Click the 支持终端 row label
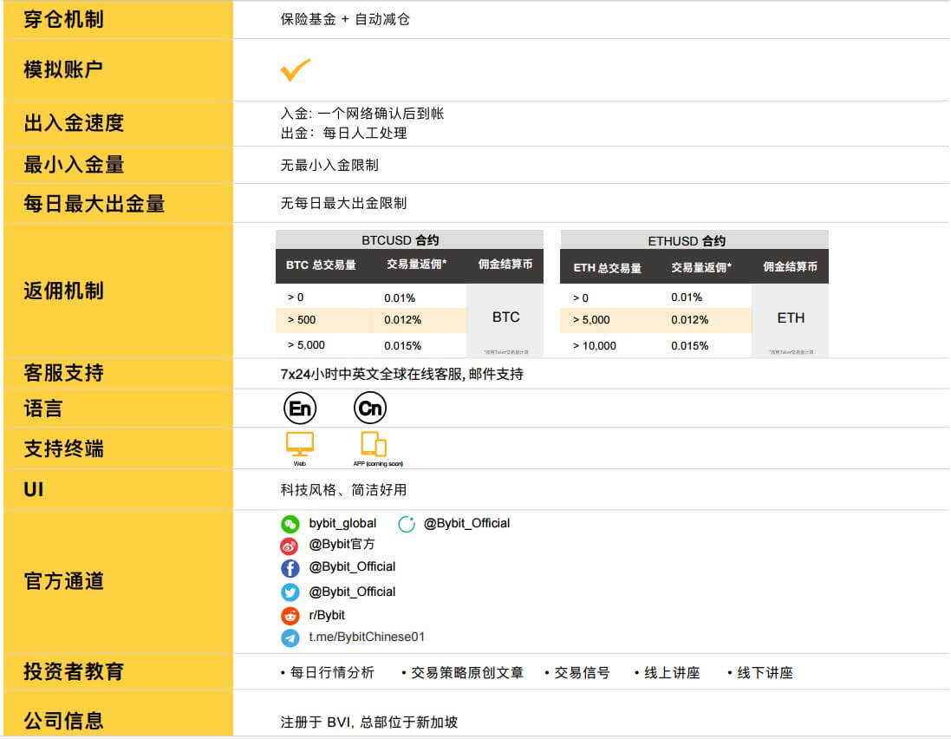Viewport: 951px width, 739px height. click(x=63, y=448)
